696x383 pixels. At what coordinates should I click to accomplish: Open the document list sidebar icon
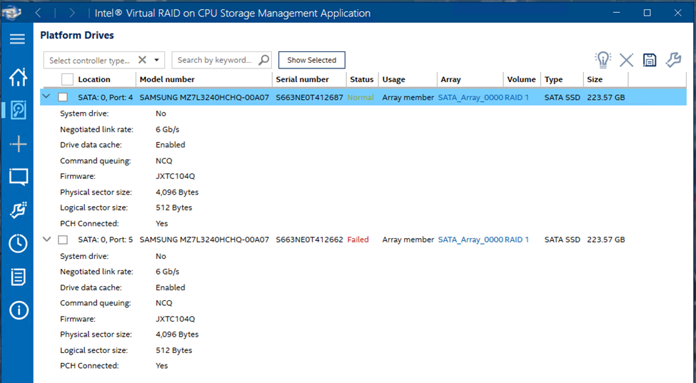click(x=18, y=277)
